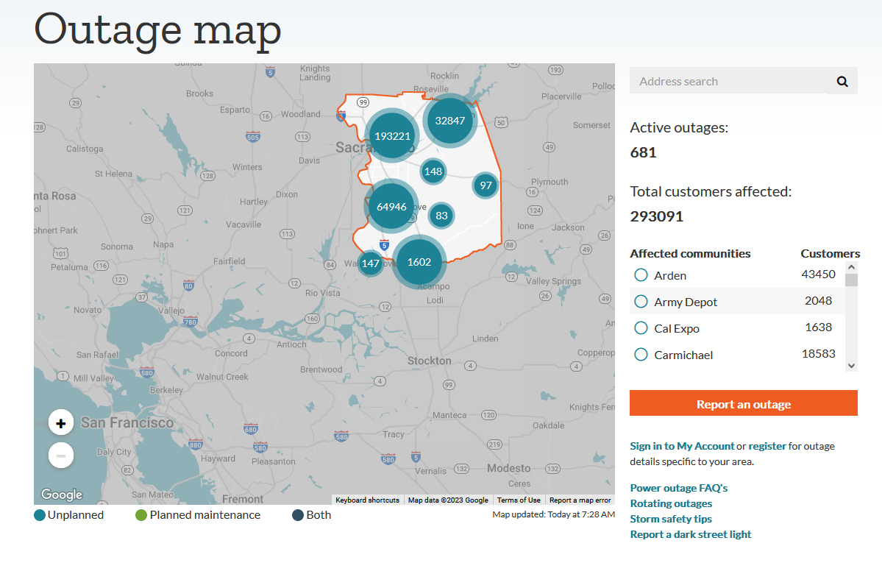
Task: Open the 32847 outage cluster marker
Action: pyautogui.click(x=450, y=121)
